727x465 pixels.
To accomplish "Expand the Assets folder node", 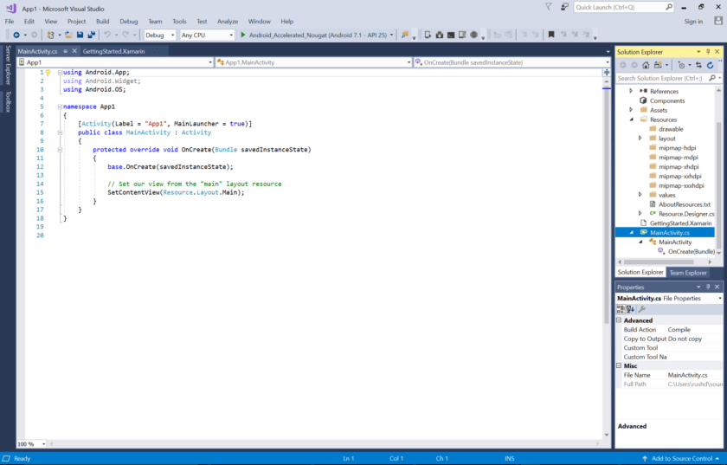I will point(631,110).
